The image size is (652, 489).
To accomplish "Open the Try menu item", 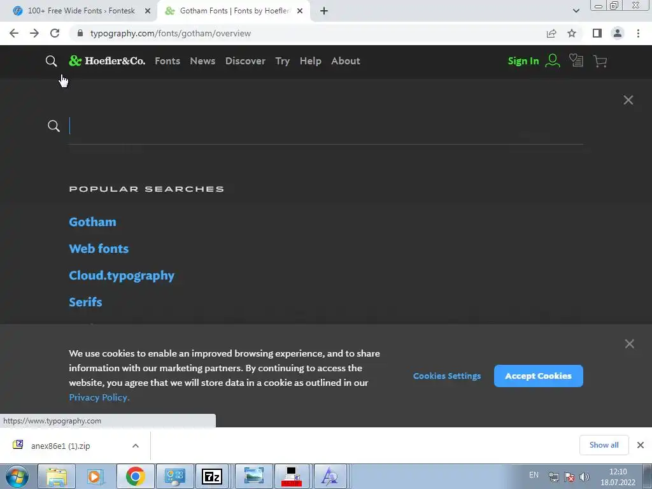I will 282,60.
